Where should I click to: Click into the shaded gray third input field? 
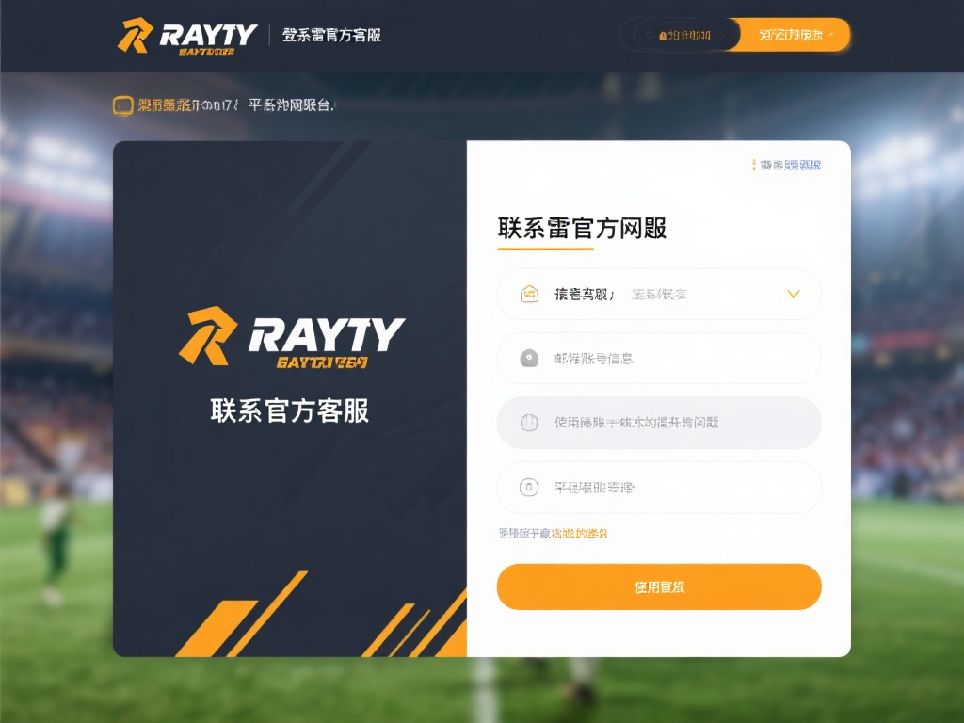point(668,423)
